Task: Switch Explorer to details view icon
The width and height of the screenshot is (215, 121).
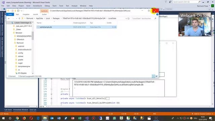Action: coord(154,76)
